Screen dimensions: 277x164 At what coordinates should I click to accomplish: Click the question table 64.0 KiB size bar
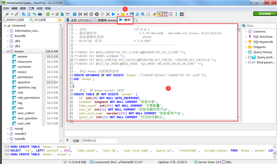[50, 82]
